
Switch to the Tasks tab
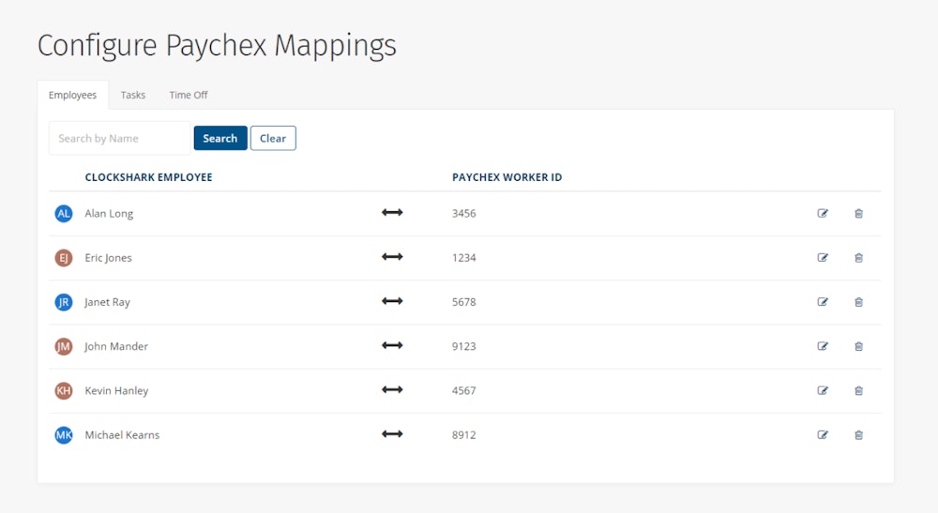(x=133, y=95)
